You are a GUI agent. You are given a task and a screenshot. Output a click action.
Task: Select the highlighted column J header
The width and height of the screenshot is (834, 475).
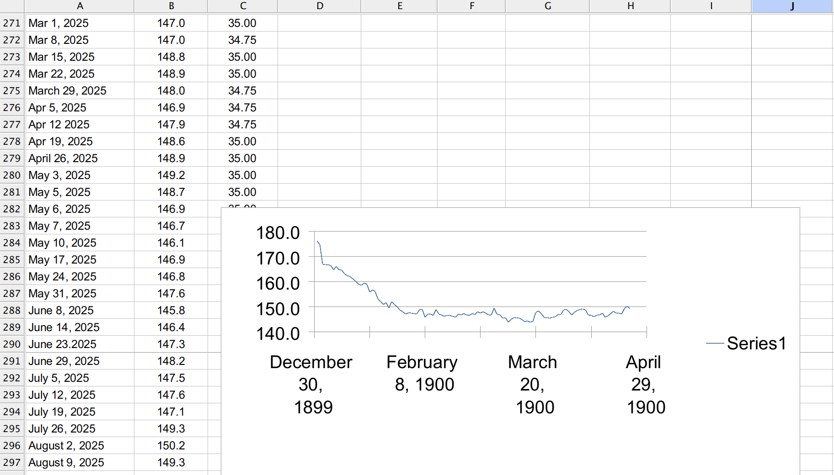[792, 6]
